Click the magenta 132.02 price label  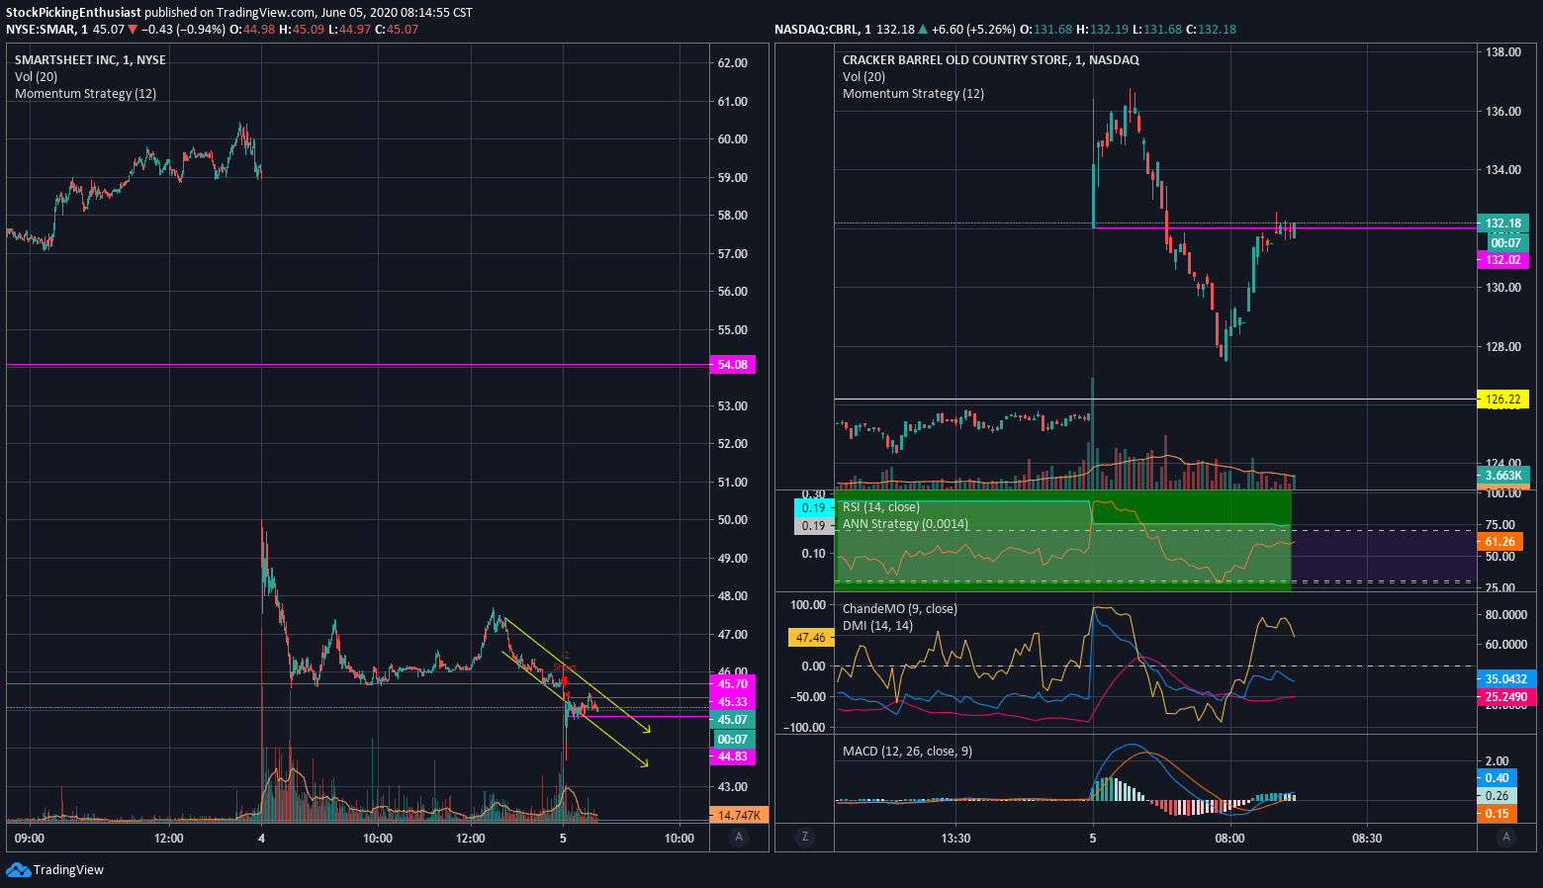pos(1503,260)
